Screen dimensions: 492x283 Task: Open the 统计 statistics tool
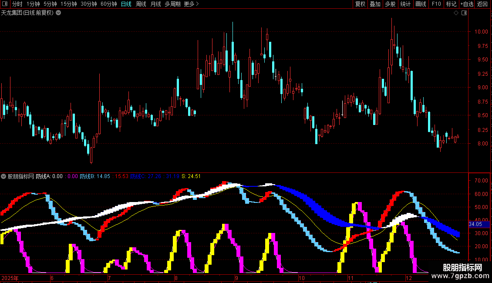(x=405, y=4)
